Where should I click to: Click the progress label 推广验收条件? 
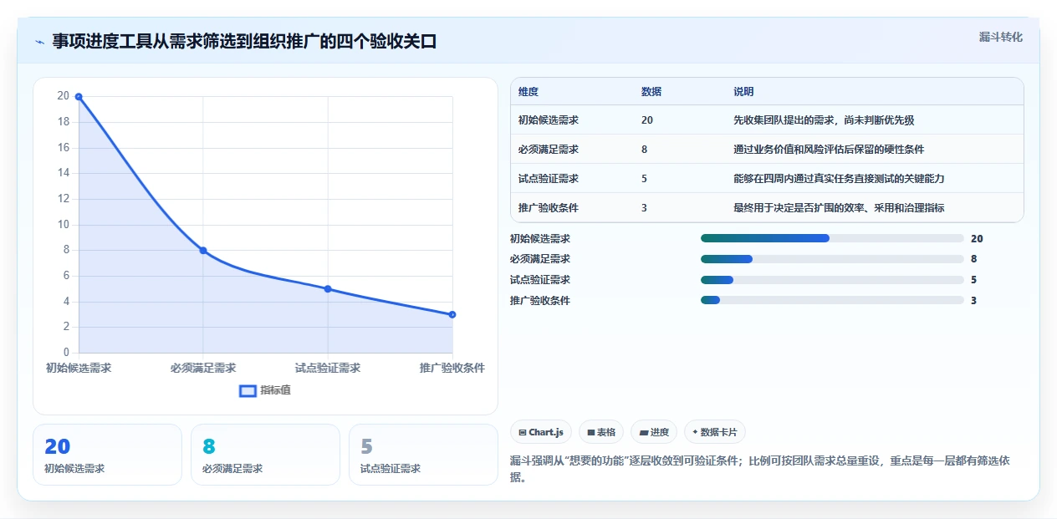540,300
